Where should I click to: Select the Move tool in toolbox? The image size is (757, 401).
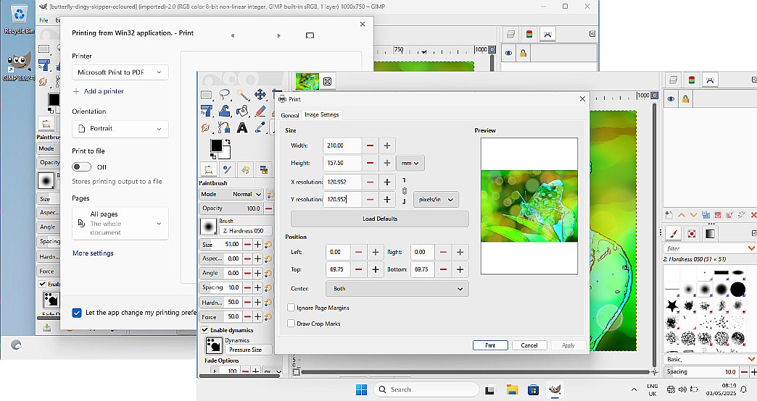click(x=260, y=95)
